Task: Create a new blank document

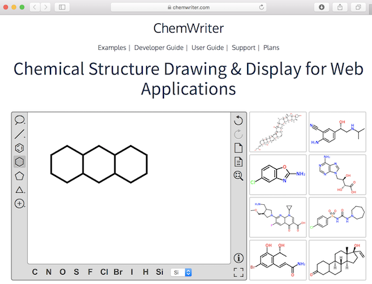Action: [238, 148]
